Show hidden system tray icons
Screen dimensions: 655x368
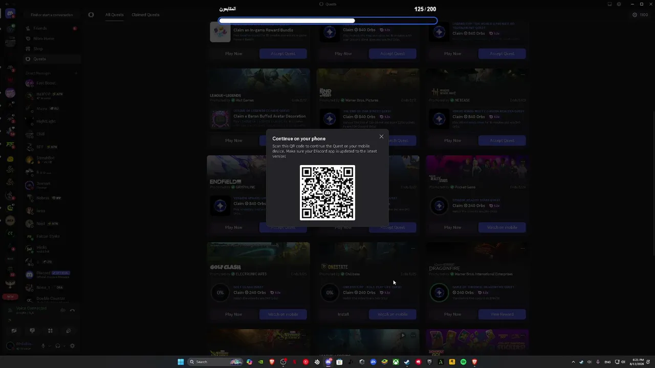573,362
